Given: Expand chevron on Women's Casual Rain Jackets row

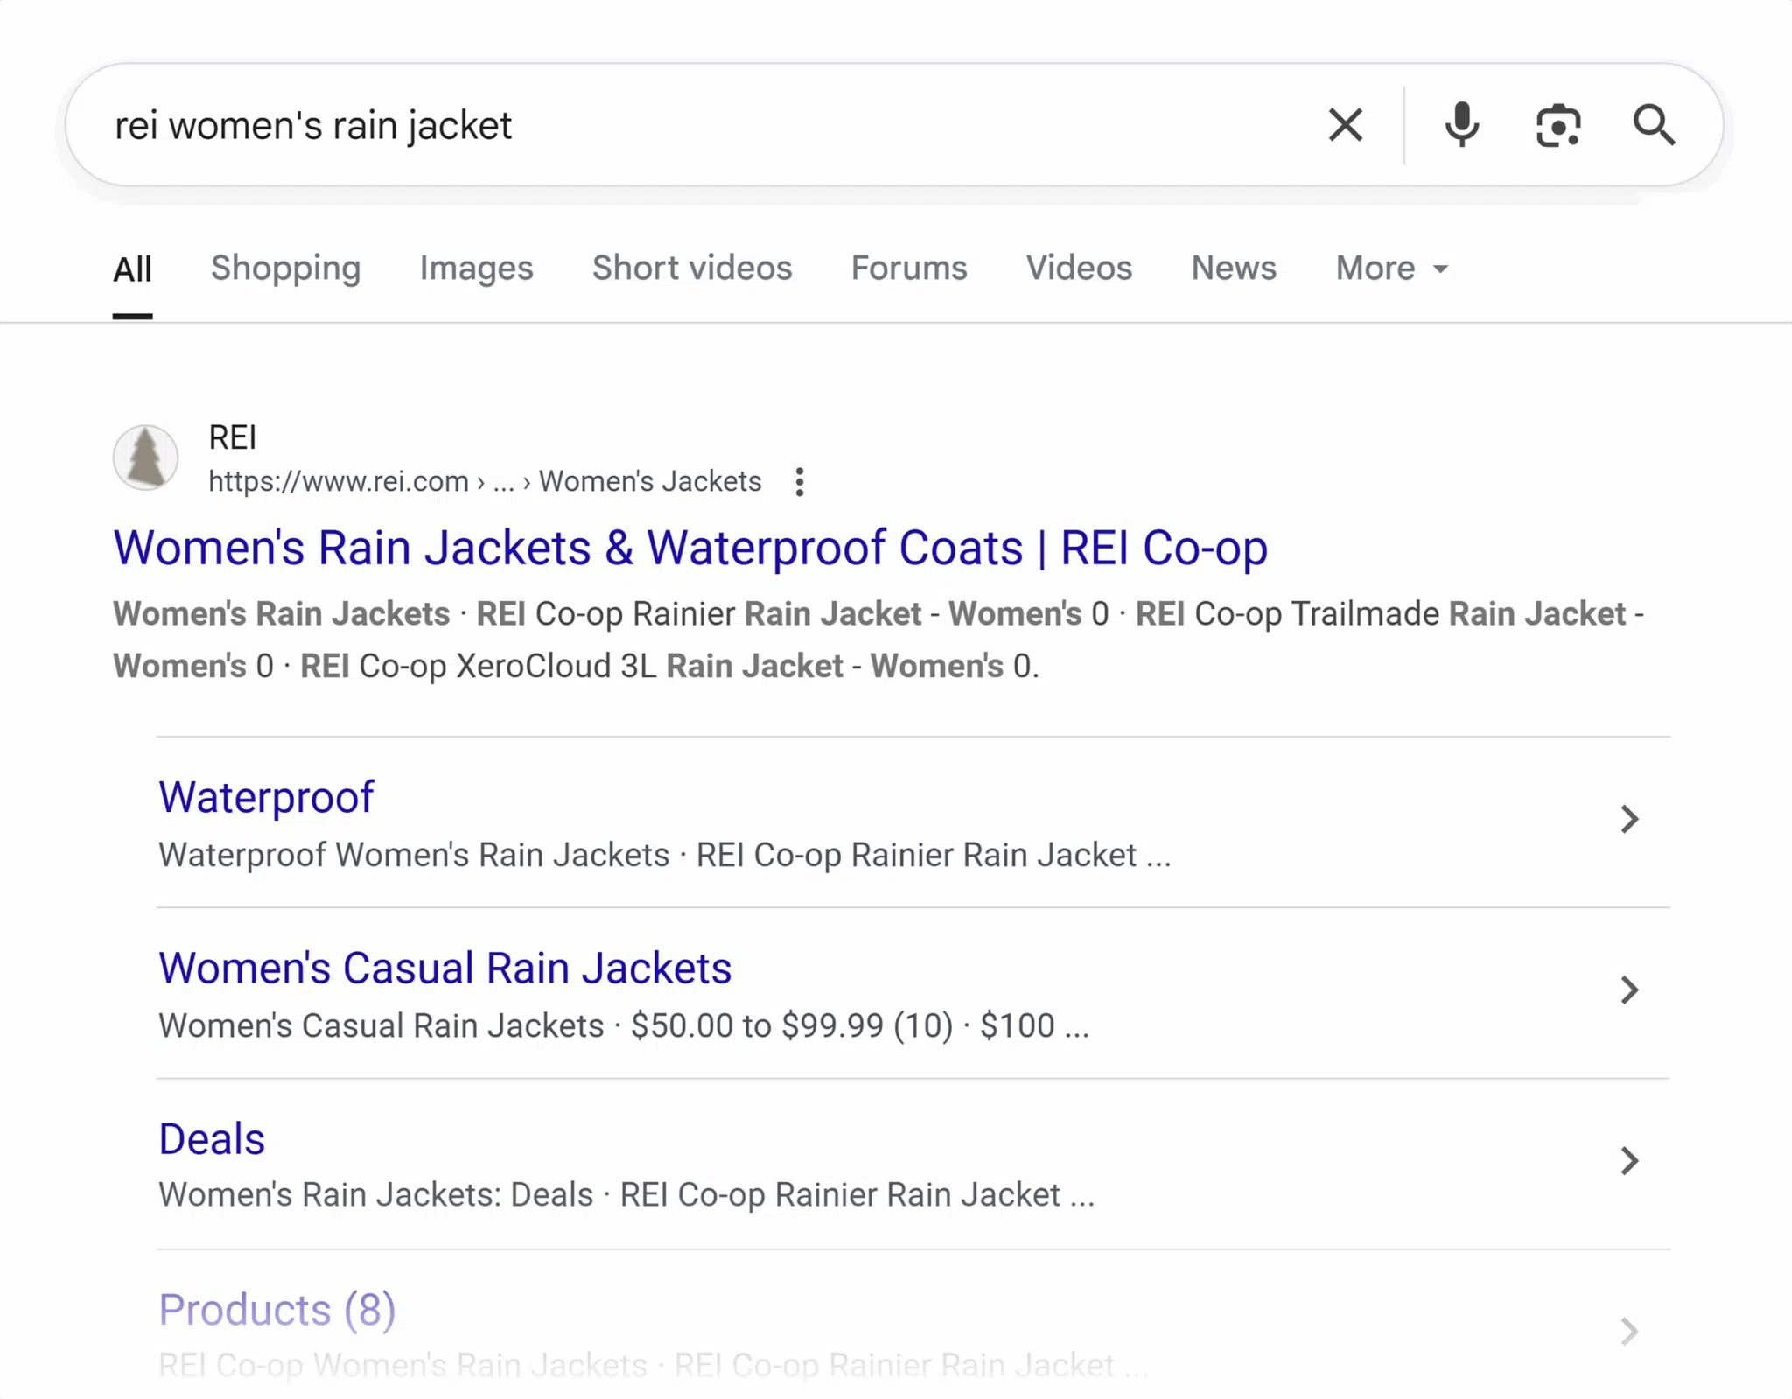Looking at the screenshot, I should coord(1628,990).
